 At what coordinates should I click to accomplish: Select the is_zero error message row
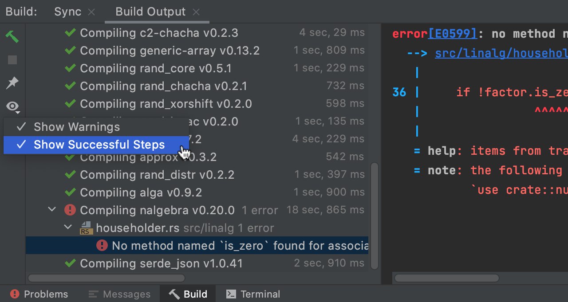(197, 245)
